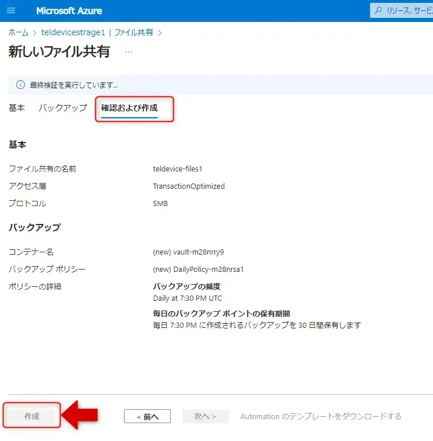Click the red arrow pointing at 作成
Image resolution: width=433 pixels, height=441 pixels.
pyautogui.click(x=80, y=416)
